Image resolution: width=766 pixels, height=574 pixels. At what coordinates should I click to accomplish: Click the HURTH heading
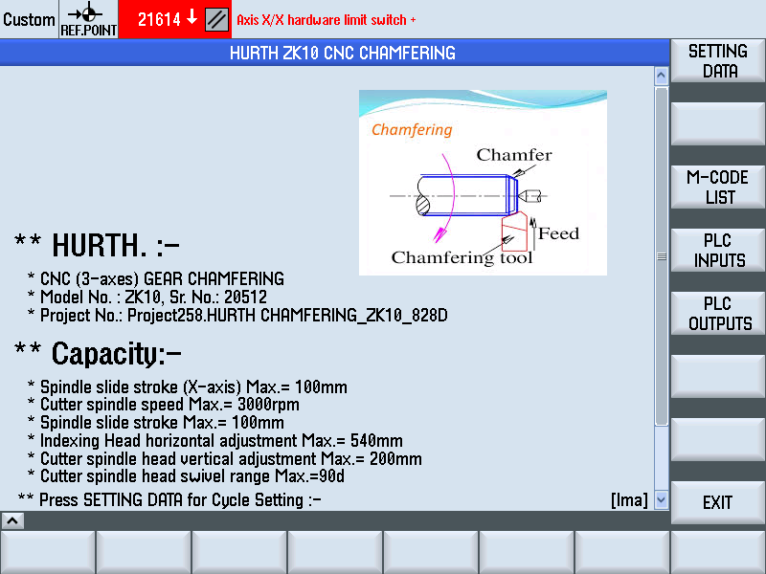coord(97,245)
